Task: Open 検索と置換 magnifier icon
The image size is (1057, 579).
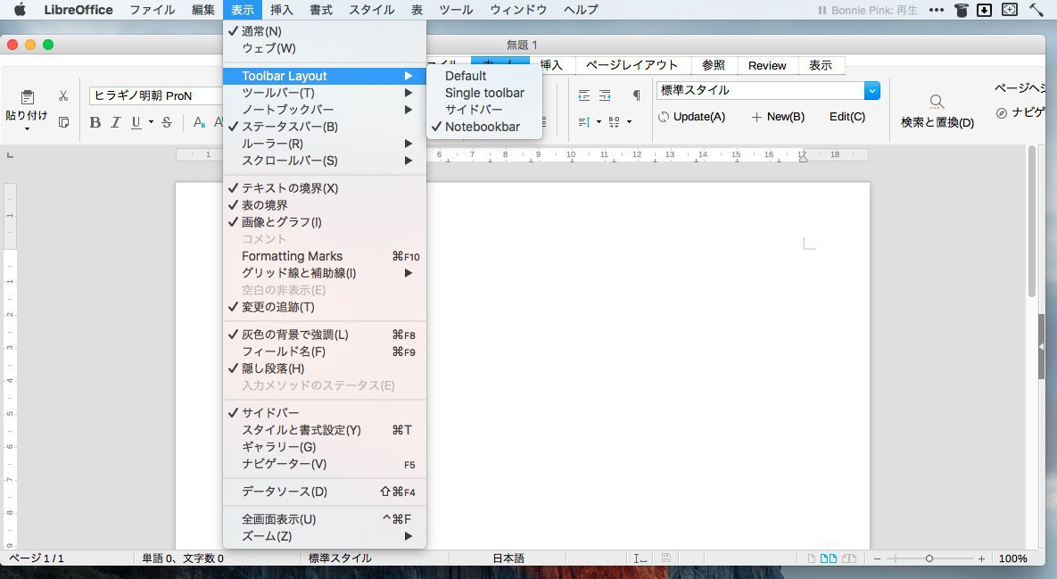Action: (x=937, y=102)
